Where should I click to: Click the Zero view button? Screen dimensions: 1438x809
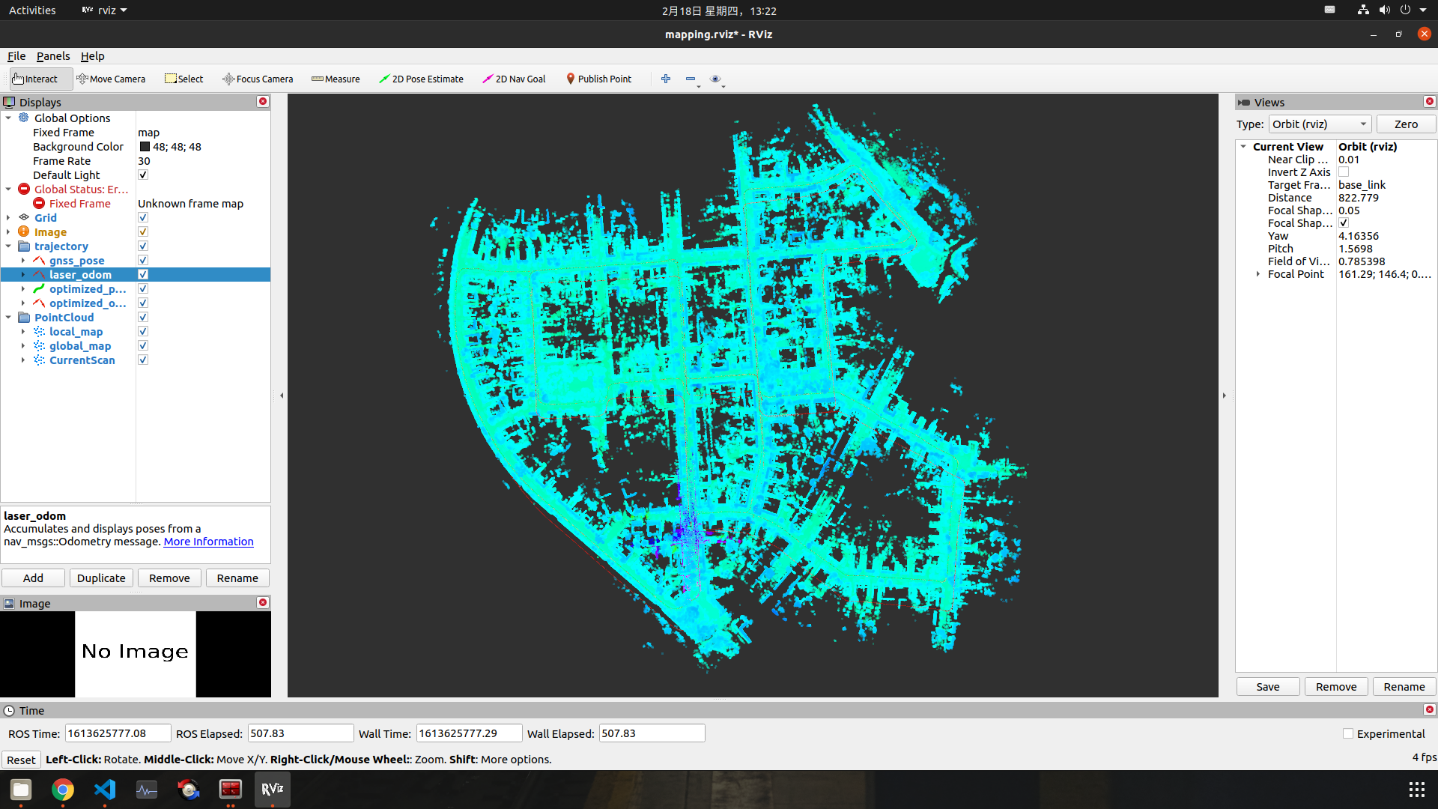point(1406,124)
